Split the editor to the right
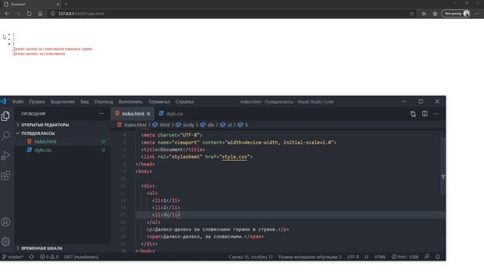The height and width of the screenshot is (272, 484). click(425, 114)
